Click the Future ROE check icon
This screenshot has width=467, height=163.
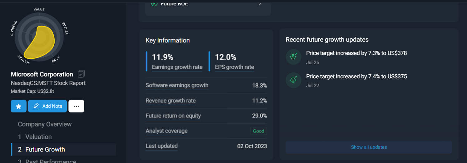(154, 4)
